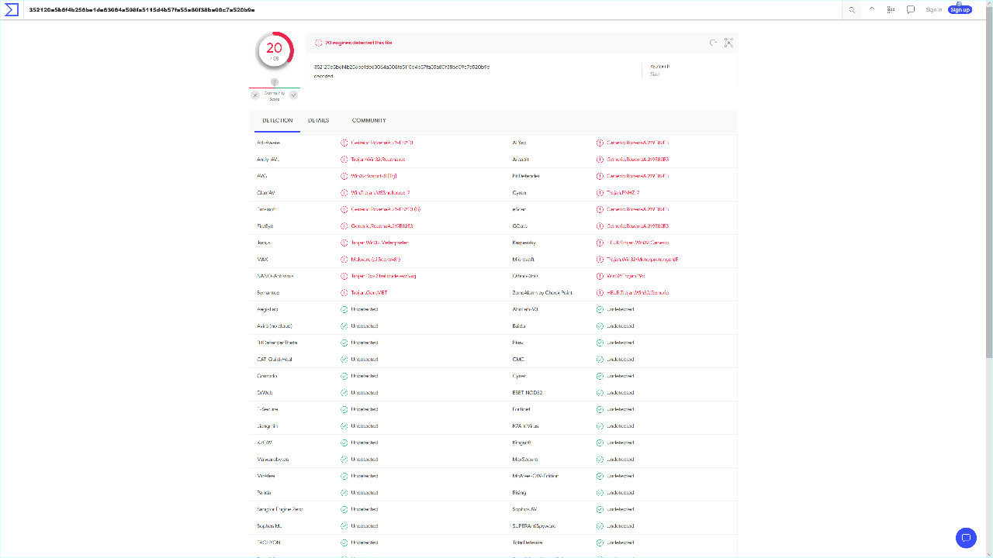Viewport: 993px width, 558px height.
Task: Open the feedback comment bubble in the top bar
Action: [911, 10]
